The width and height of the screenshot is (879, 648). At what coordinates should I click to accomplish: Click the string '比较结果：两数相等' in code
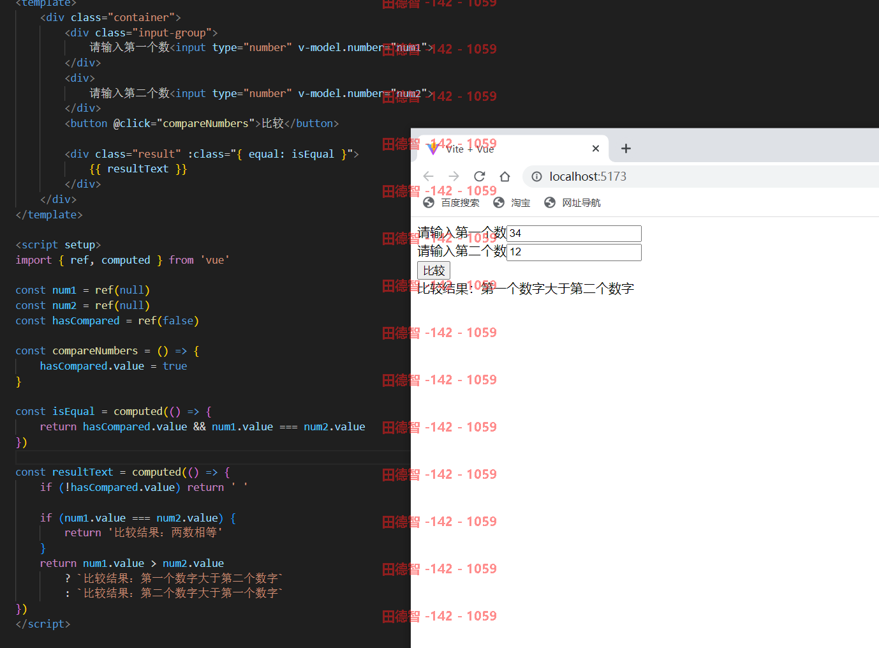coord(165,532)
